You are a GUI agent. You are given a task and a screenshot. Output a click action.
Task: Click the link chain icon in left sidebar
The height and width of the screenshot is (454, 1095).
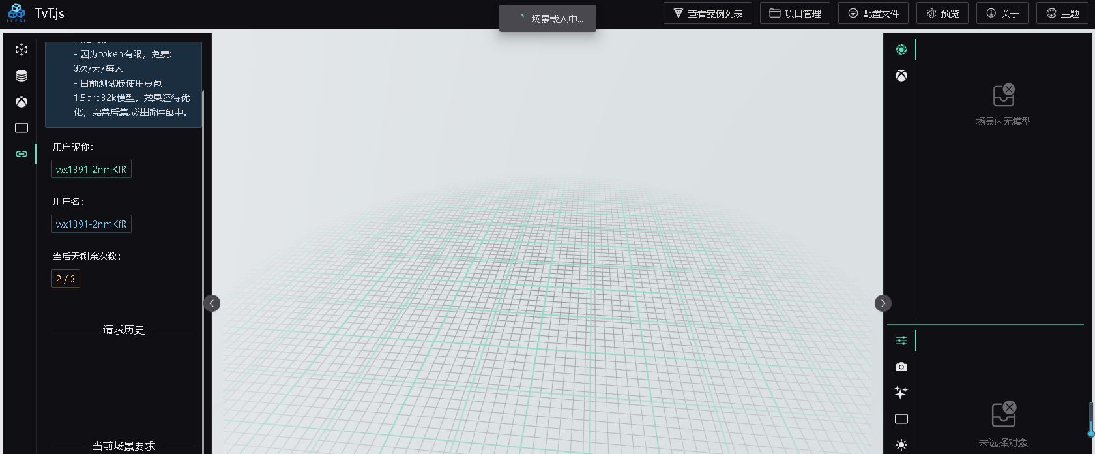(x=22, y=154)
